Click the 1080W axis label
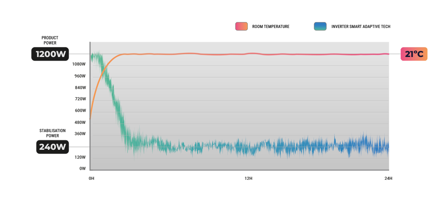441x201 pixels. pos(79,64)
